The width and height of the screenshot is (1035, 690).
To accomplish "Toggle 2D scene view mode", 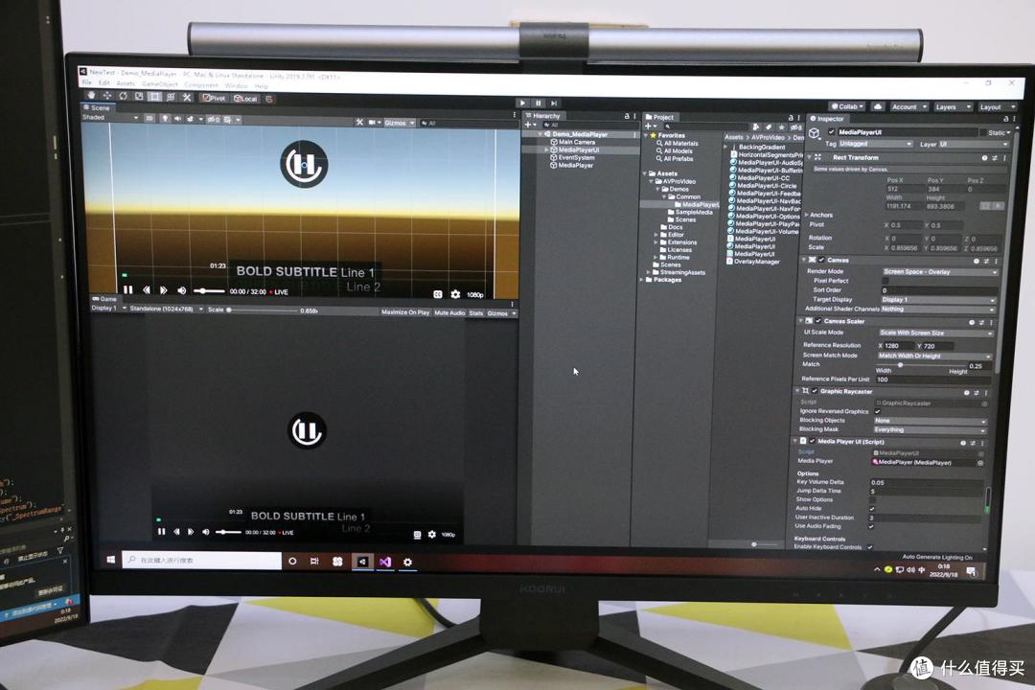I will pyautogui.click(x=149, y=118).
